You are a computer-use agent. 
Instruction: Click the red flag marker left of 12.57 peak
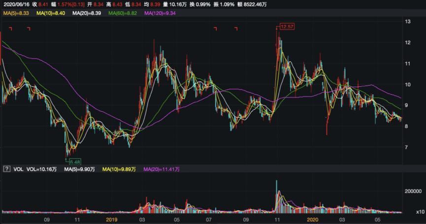[x=235, y=29]
